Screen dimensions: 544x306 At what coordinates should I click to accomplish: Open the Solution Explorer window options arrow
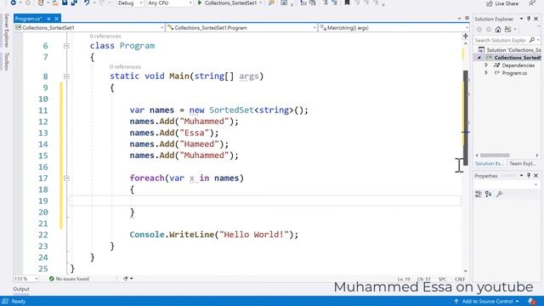coord(521,19)
